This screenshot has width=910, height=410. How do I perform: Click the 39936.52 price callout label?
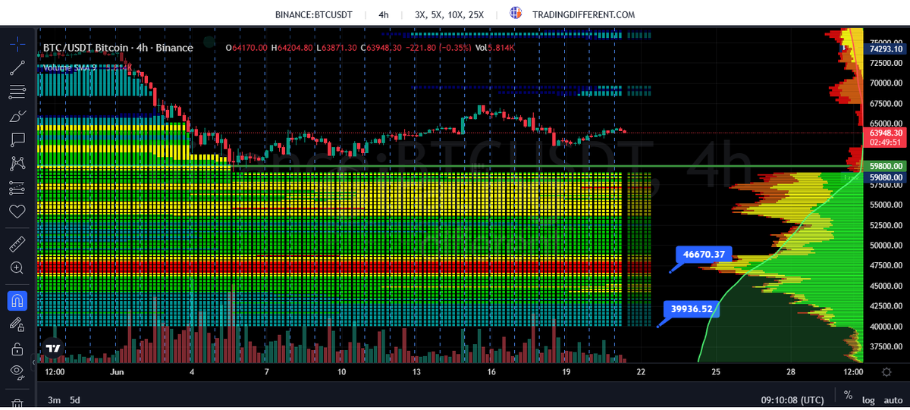click(692, 308)
